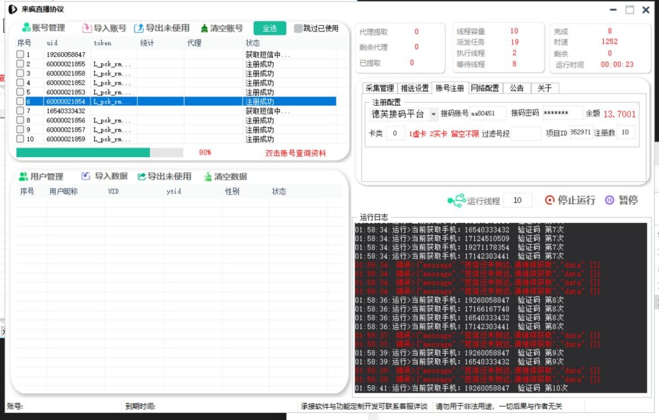This screenshot has height=420, width=659.
Task: Click the 导入账号 import accounts icon
Action: 87,28
